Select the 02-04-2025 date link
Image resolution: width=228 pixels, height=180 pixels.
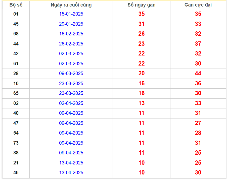[71, 103]
